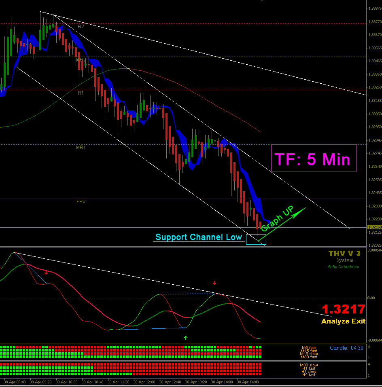Click the Candle: 04:30 countdown timer
The width and height of the screenshot is (382, 387).
(346, 348)
